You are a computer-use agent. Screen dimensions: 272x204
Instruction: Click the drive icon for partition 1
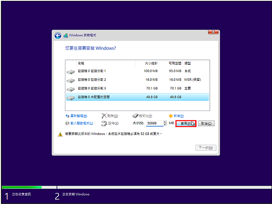click(x=70, y=72)
